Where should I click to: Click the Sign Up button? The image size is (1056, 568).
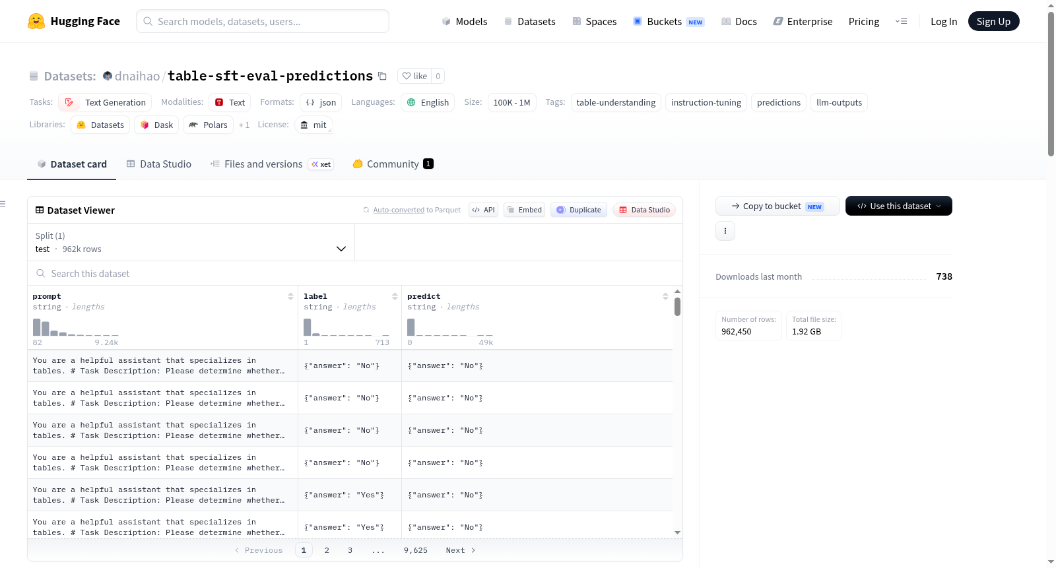[x=993, y=21]
